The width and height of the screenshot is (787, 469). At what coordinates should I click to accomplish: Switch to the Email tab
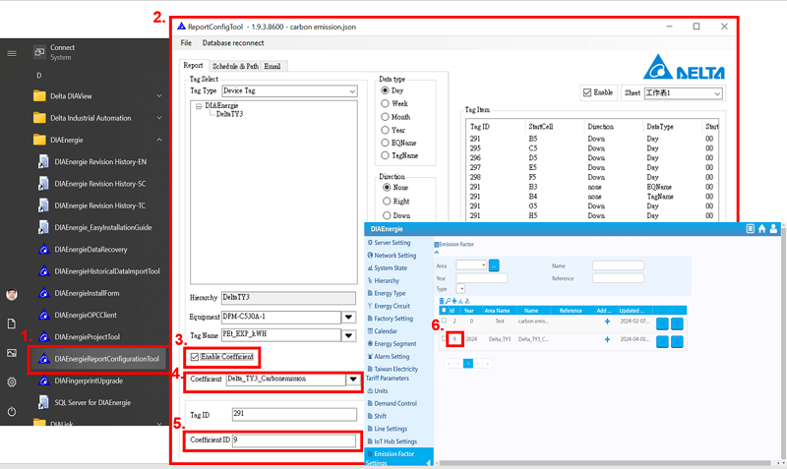[272, 66]
